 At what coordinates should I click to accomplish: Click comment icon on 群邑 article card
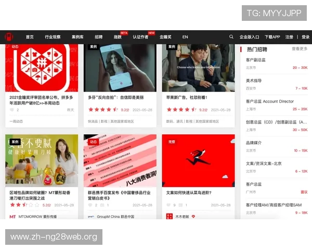pyautogui.click(x=90, y=205)
